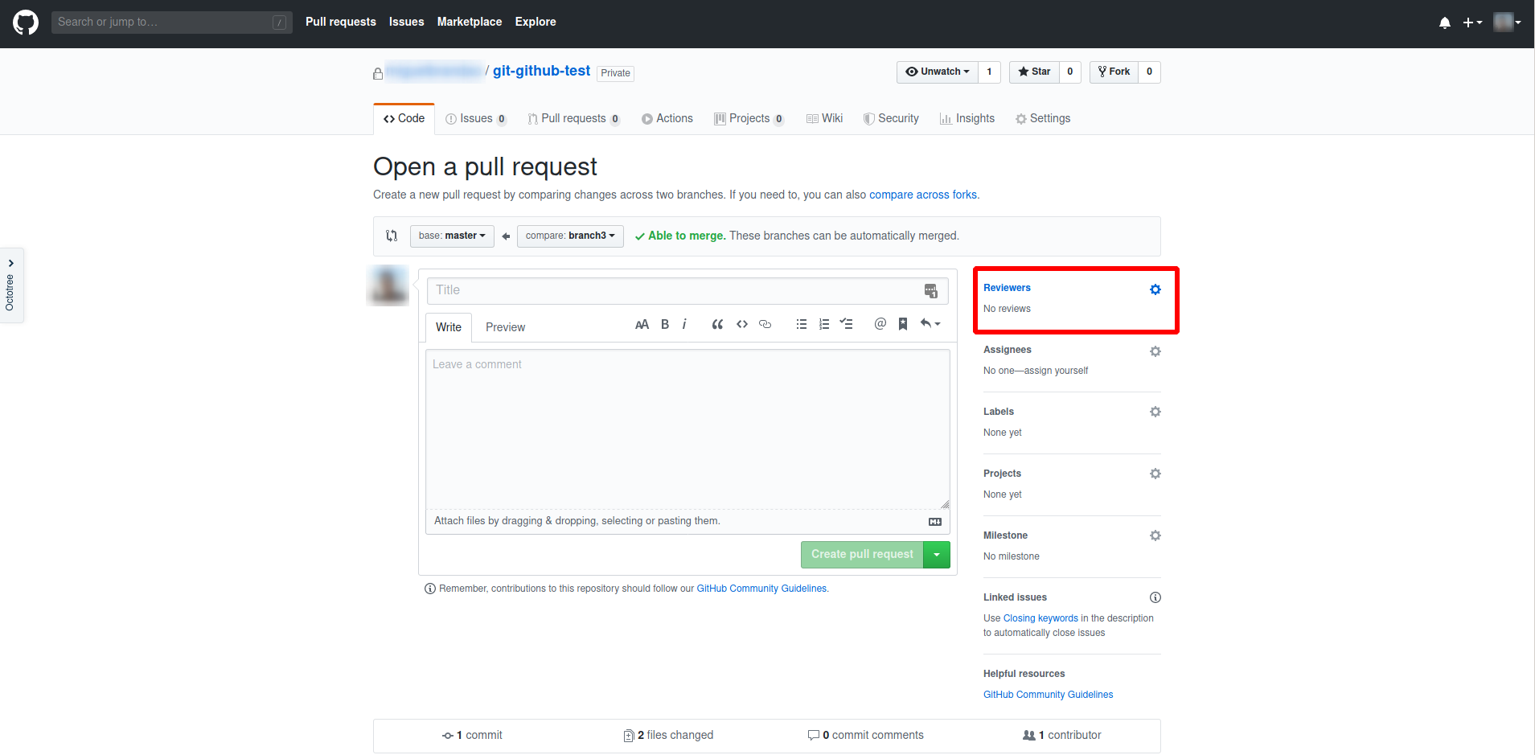Click the pull request Title field
Screen dimensions: 1535x755
pos(687,291)
